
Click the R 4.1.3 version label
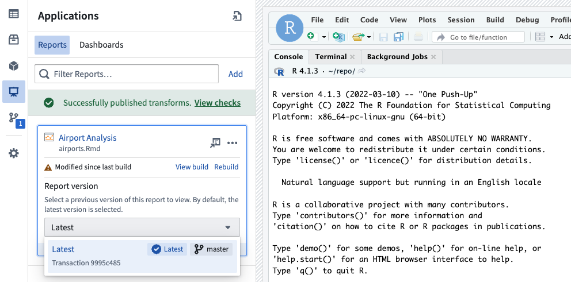(305, 71)
